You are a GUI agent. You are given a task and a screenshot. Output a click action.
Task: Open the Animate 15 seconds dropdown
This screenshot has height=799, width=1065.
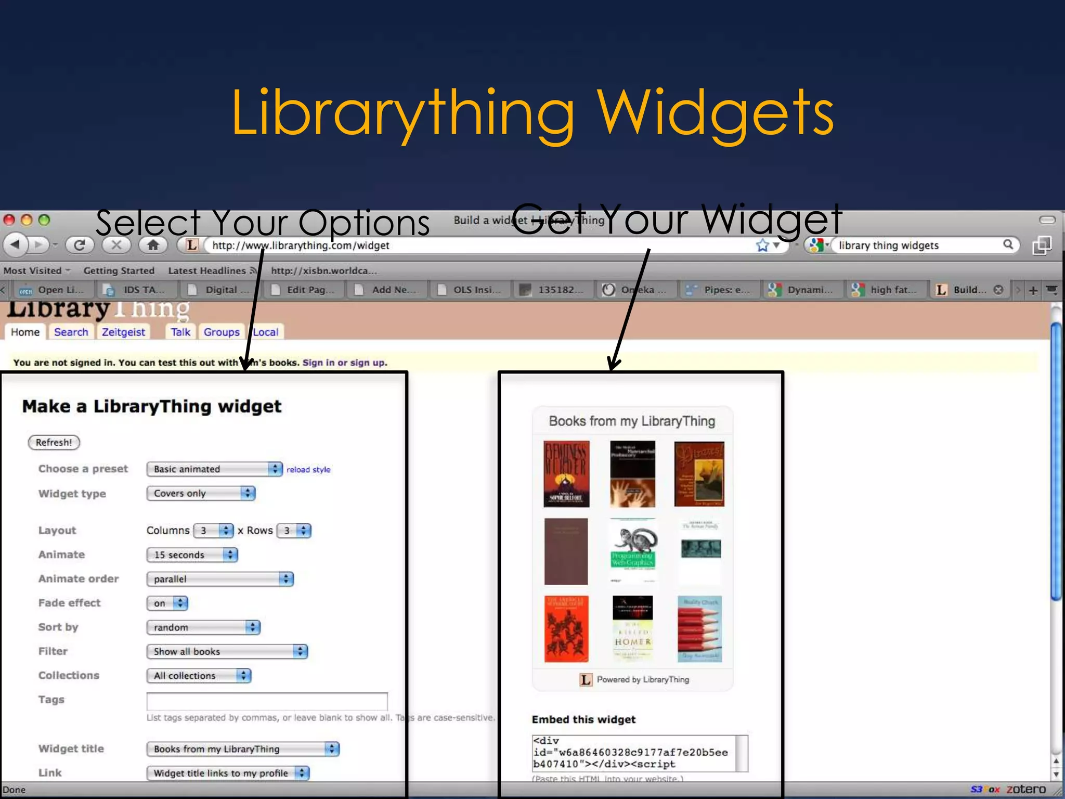pyautogui.click(x=192, y=555)
